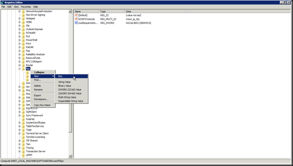Select the Tpm key
293x166 pixels.
[28, 144]
